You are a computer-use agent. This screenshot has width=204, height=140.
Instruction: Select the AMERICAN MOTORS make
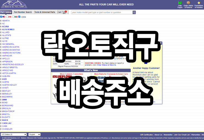point(11,53)
